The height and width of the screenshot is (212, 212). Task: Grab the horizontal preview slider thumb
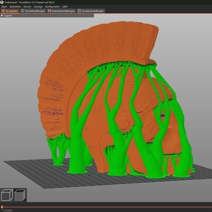(x=2, y=207)
